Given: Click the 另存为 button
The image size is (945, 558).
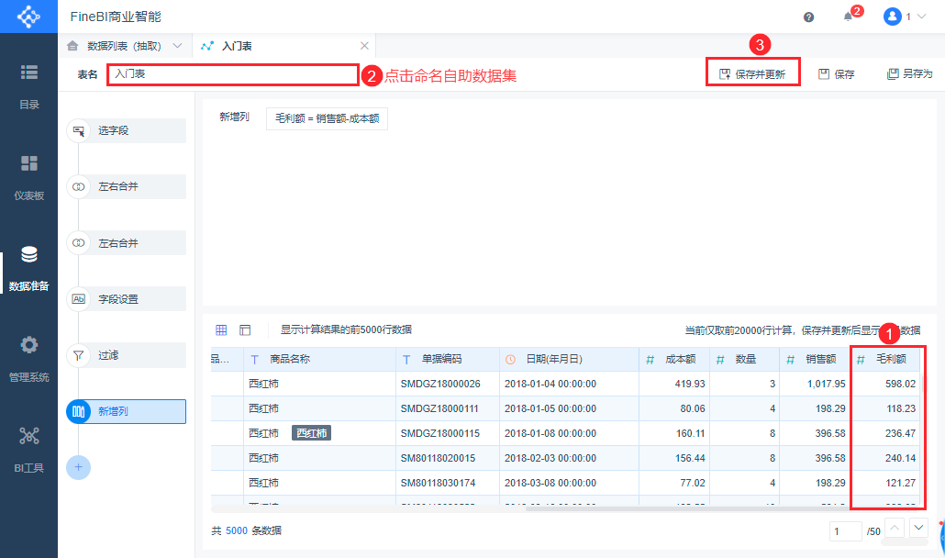Looking at the screenshot, I should 909,74.
